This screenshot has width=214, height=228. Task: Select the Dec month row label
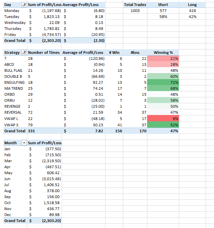pos(7,215)
